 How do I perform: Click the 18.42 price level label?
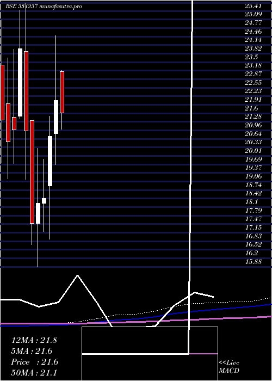coord(253,193)
